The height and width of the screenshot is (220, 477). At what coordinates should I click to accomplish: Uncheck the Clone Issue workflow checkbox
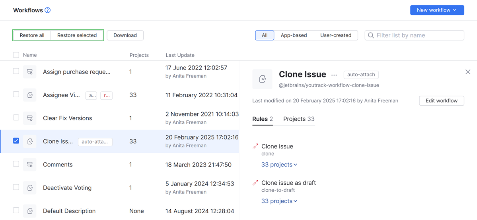pyautogui.click(x=16, y=141)
